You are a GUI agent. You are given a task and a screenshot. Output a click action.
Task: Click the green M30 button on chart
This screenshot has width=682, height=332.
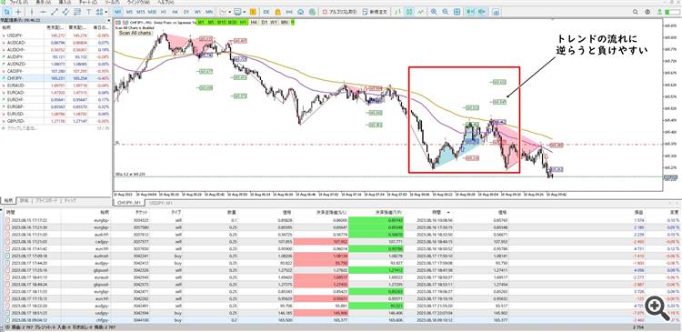[x=233, y=22]
